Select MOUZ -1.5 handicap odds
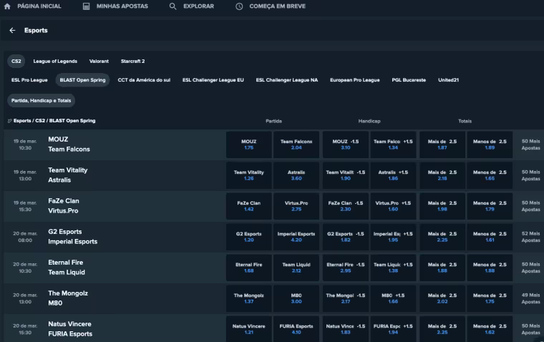Viewport: 544px width, 342px height. click(346, 145)
